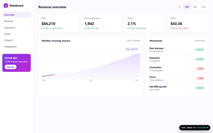Go to Revenue in the sidebar

click(x=17, y=21)
